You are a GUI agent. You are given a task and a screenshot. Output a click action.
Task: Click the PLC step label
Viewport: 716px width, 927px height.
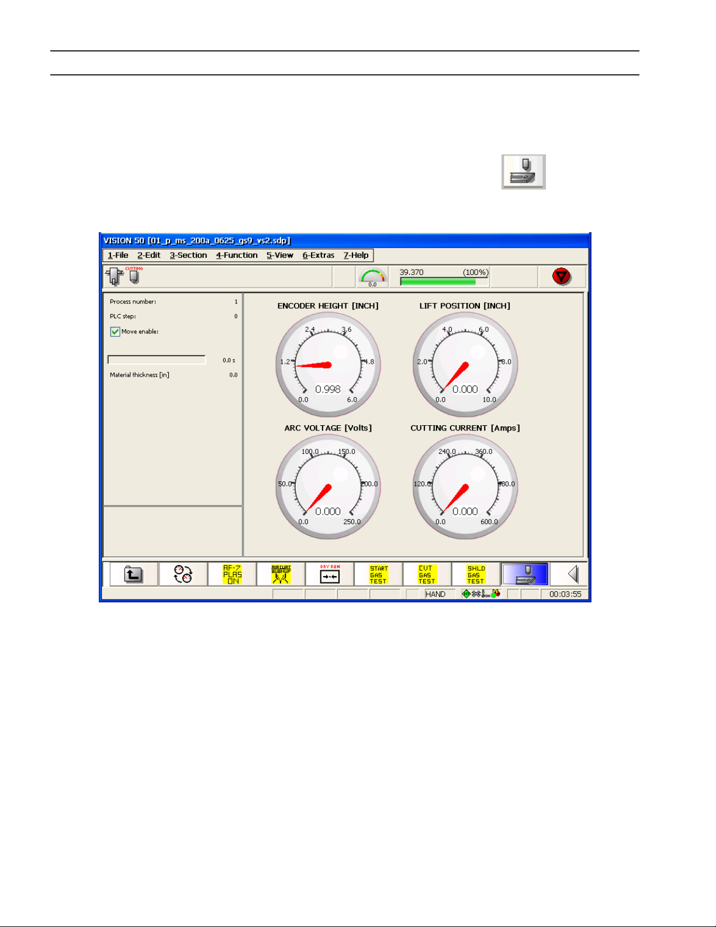123,316
